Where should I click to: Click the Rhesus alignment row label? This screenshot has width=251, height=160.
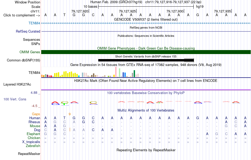click(x=34, y=122)
